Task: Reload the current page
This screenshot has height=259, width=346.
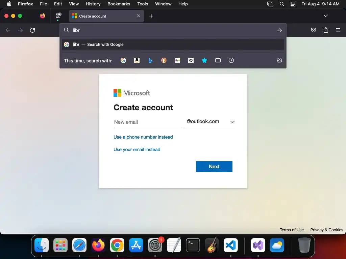Action: pyautogui.click(x=32, y=30)
